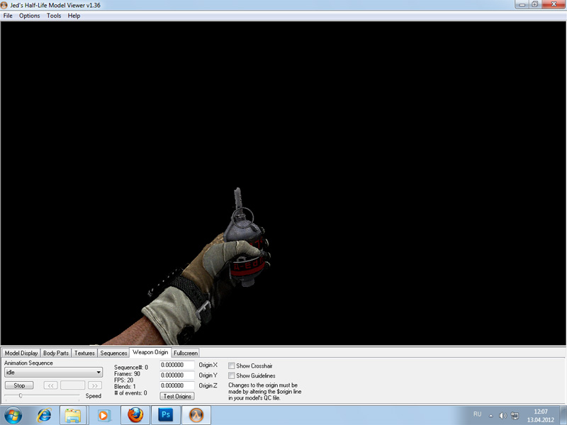567x425 pixels.
Task: Open Photoshop from the taskbar
Action: [167, 414]
